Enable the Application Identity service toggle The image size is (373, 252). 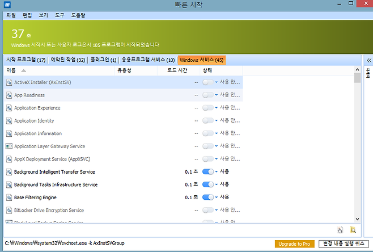tap(207, 121)
